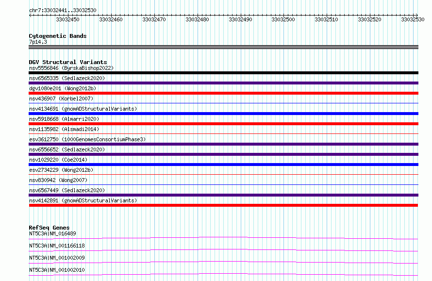Open variant nsv5556846 (ByrskaBishop2022) label

point(71,68)
